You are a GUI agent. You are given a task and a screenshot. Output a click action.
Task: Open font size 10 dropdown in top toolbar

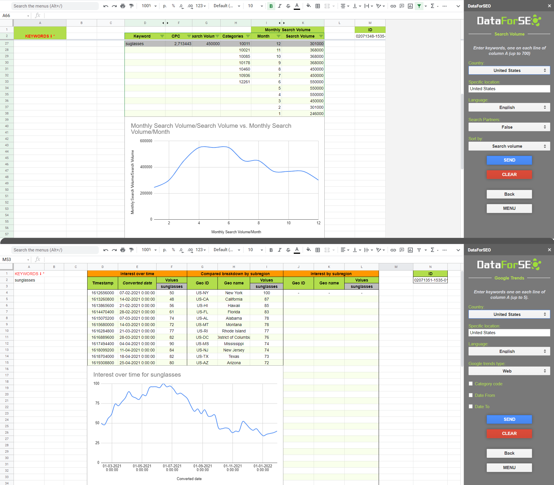tap(255, 6)
